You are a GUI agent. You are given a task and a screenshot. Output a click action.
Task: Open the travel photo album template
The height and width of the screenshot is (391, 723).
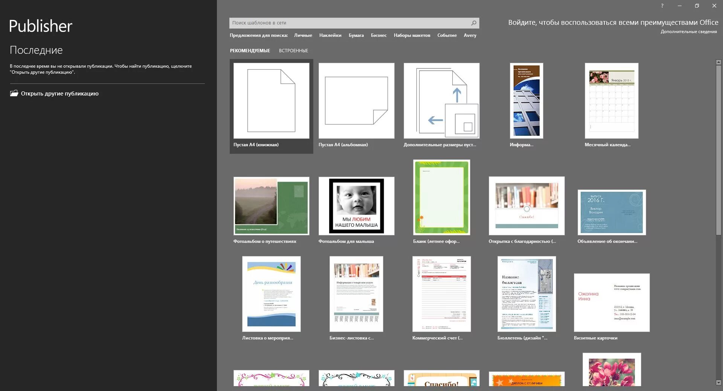click(272, 206)
